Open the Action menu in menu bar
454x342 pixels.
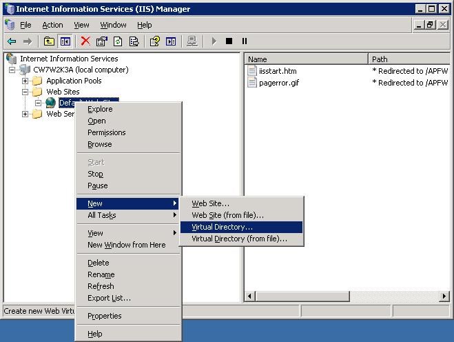click(52, 25)
